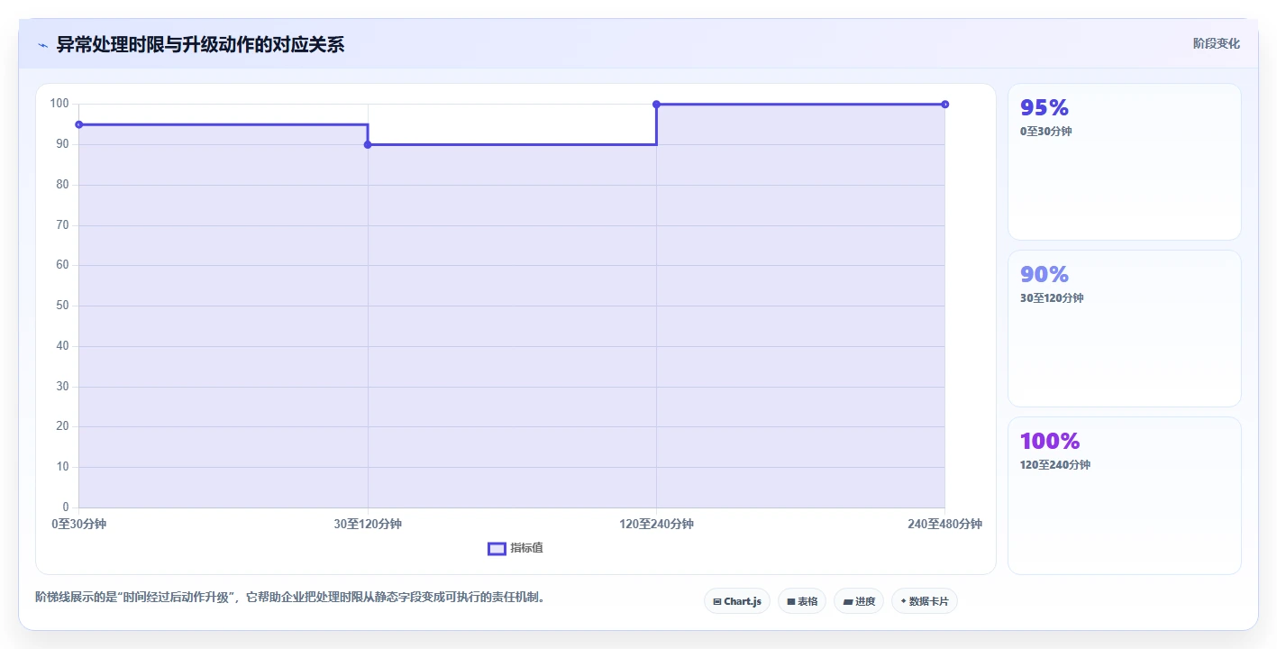Select the Chart.js tag chip
Image resolution: width=1277 pixels, height=649 pixels.
(736, 601)
